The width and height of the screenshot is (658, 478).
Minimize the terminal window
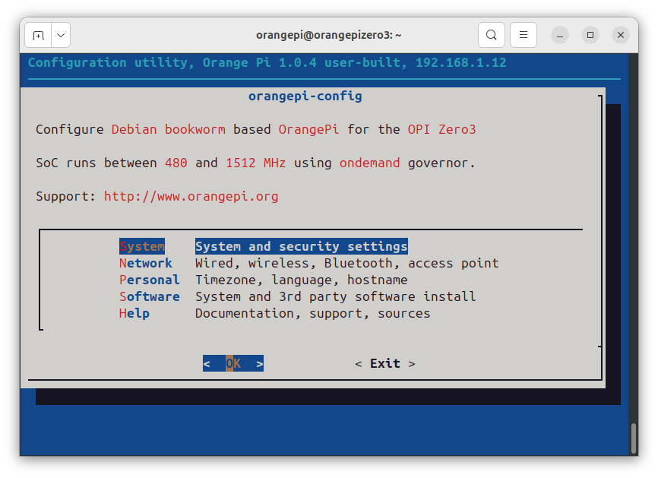(560, 35)
